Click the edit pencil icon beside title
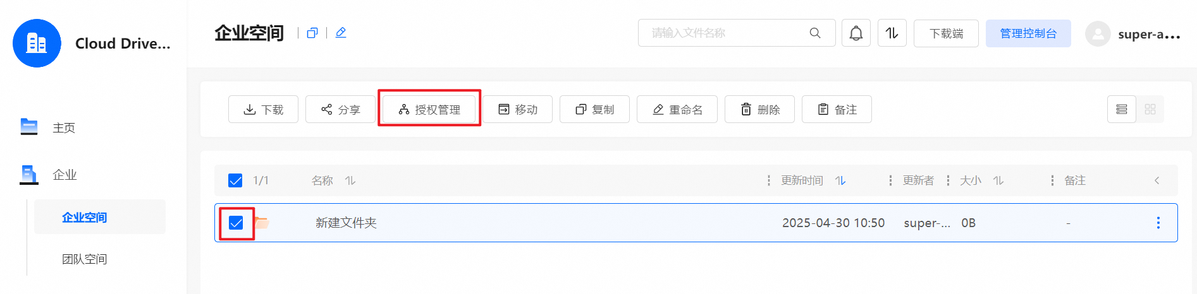 [341, 33]
